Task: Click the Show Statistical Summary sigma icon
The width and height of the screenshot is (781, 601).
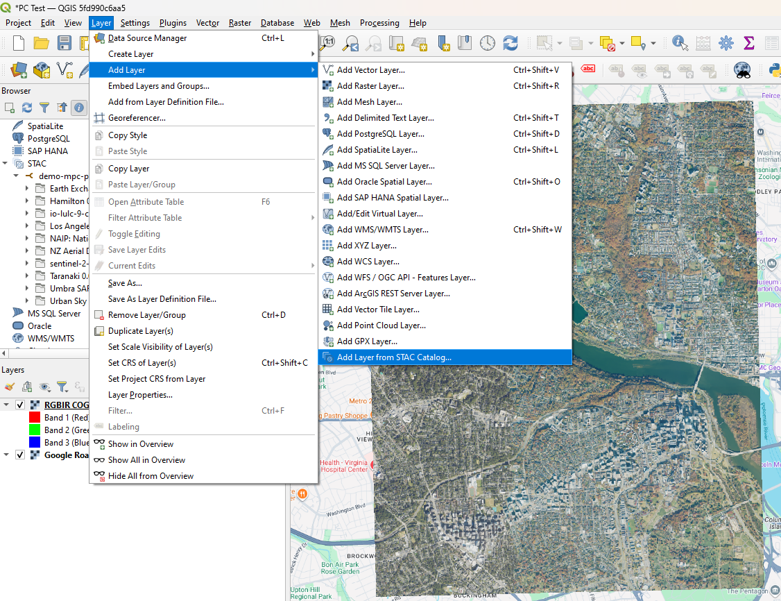Action: 748,43
